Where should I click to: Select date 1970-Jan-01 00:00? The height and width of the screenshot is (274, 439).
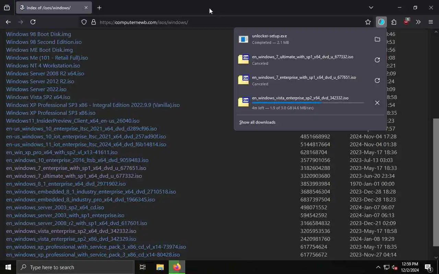372,184
